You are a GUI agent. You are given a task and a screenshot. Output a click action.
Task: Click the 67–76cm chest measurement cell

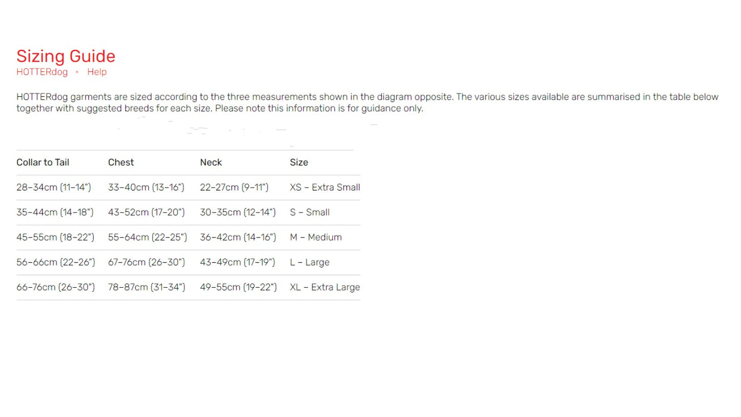146,262
